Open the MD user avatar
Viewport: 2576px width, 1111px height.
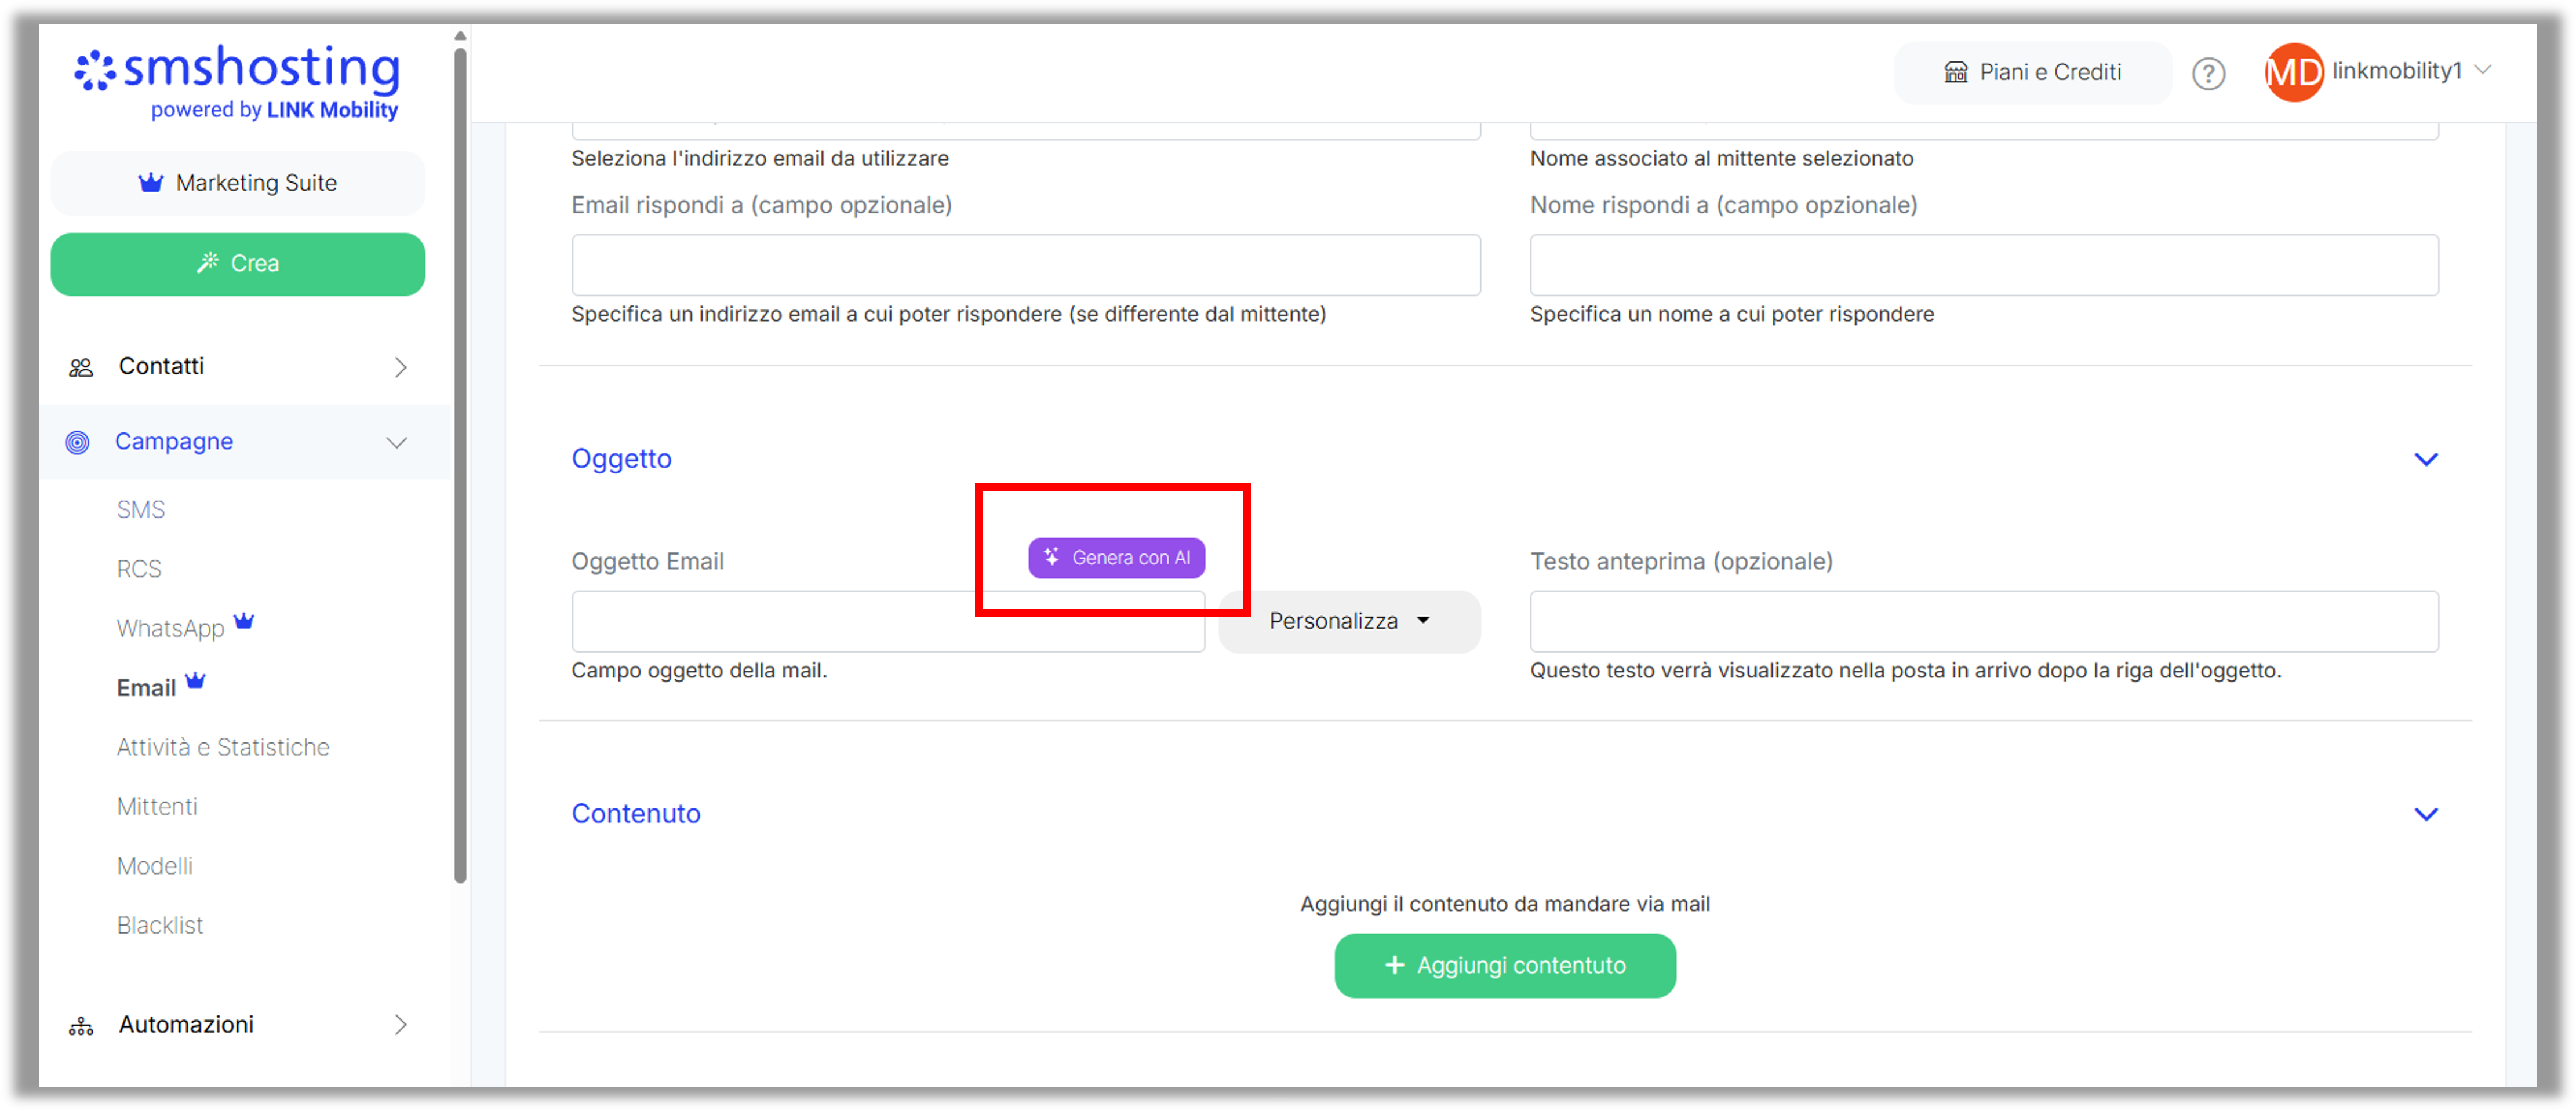tap(2293, 72)
